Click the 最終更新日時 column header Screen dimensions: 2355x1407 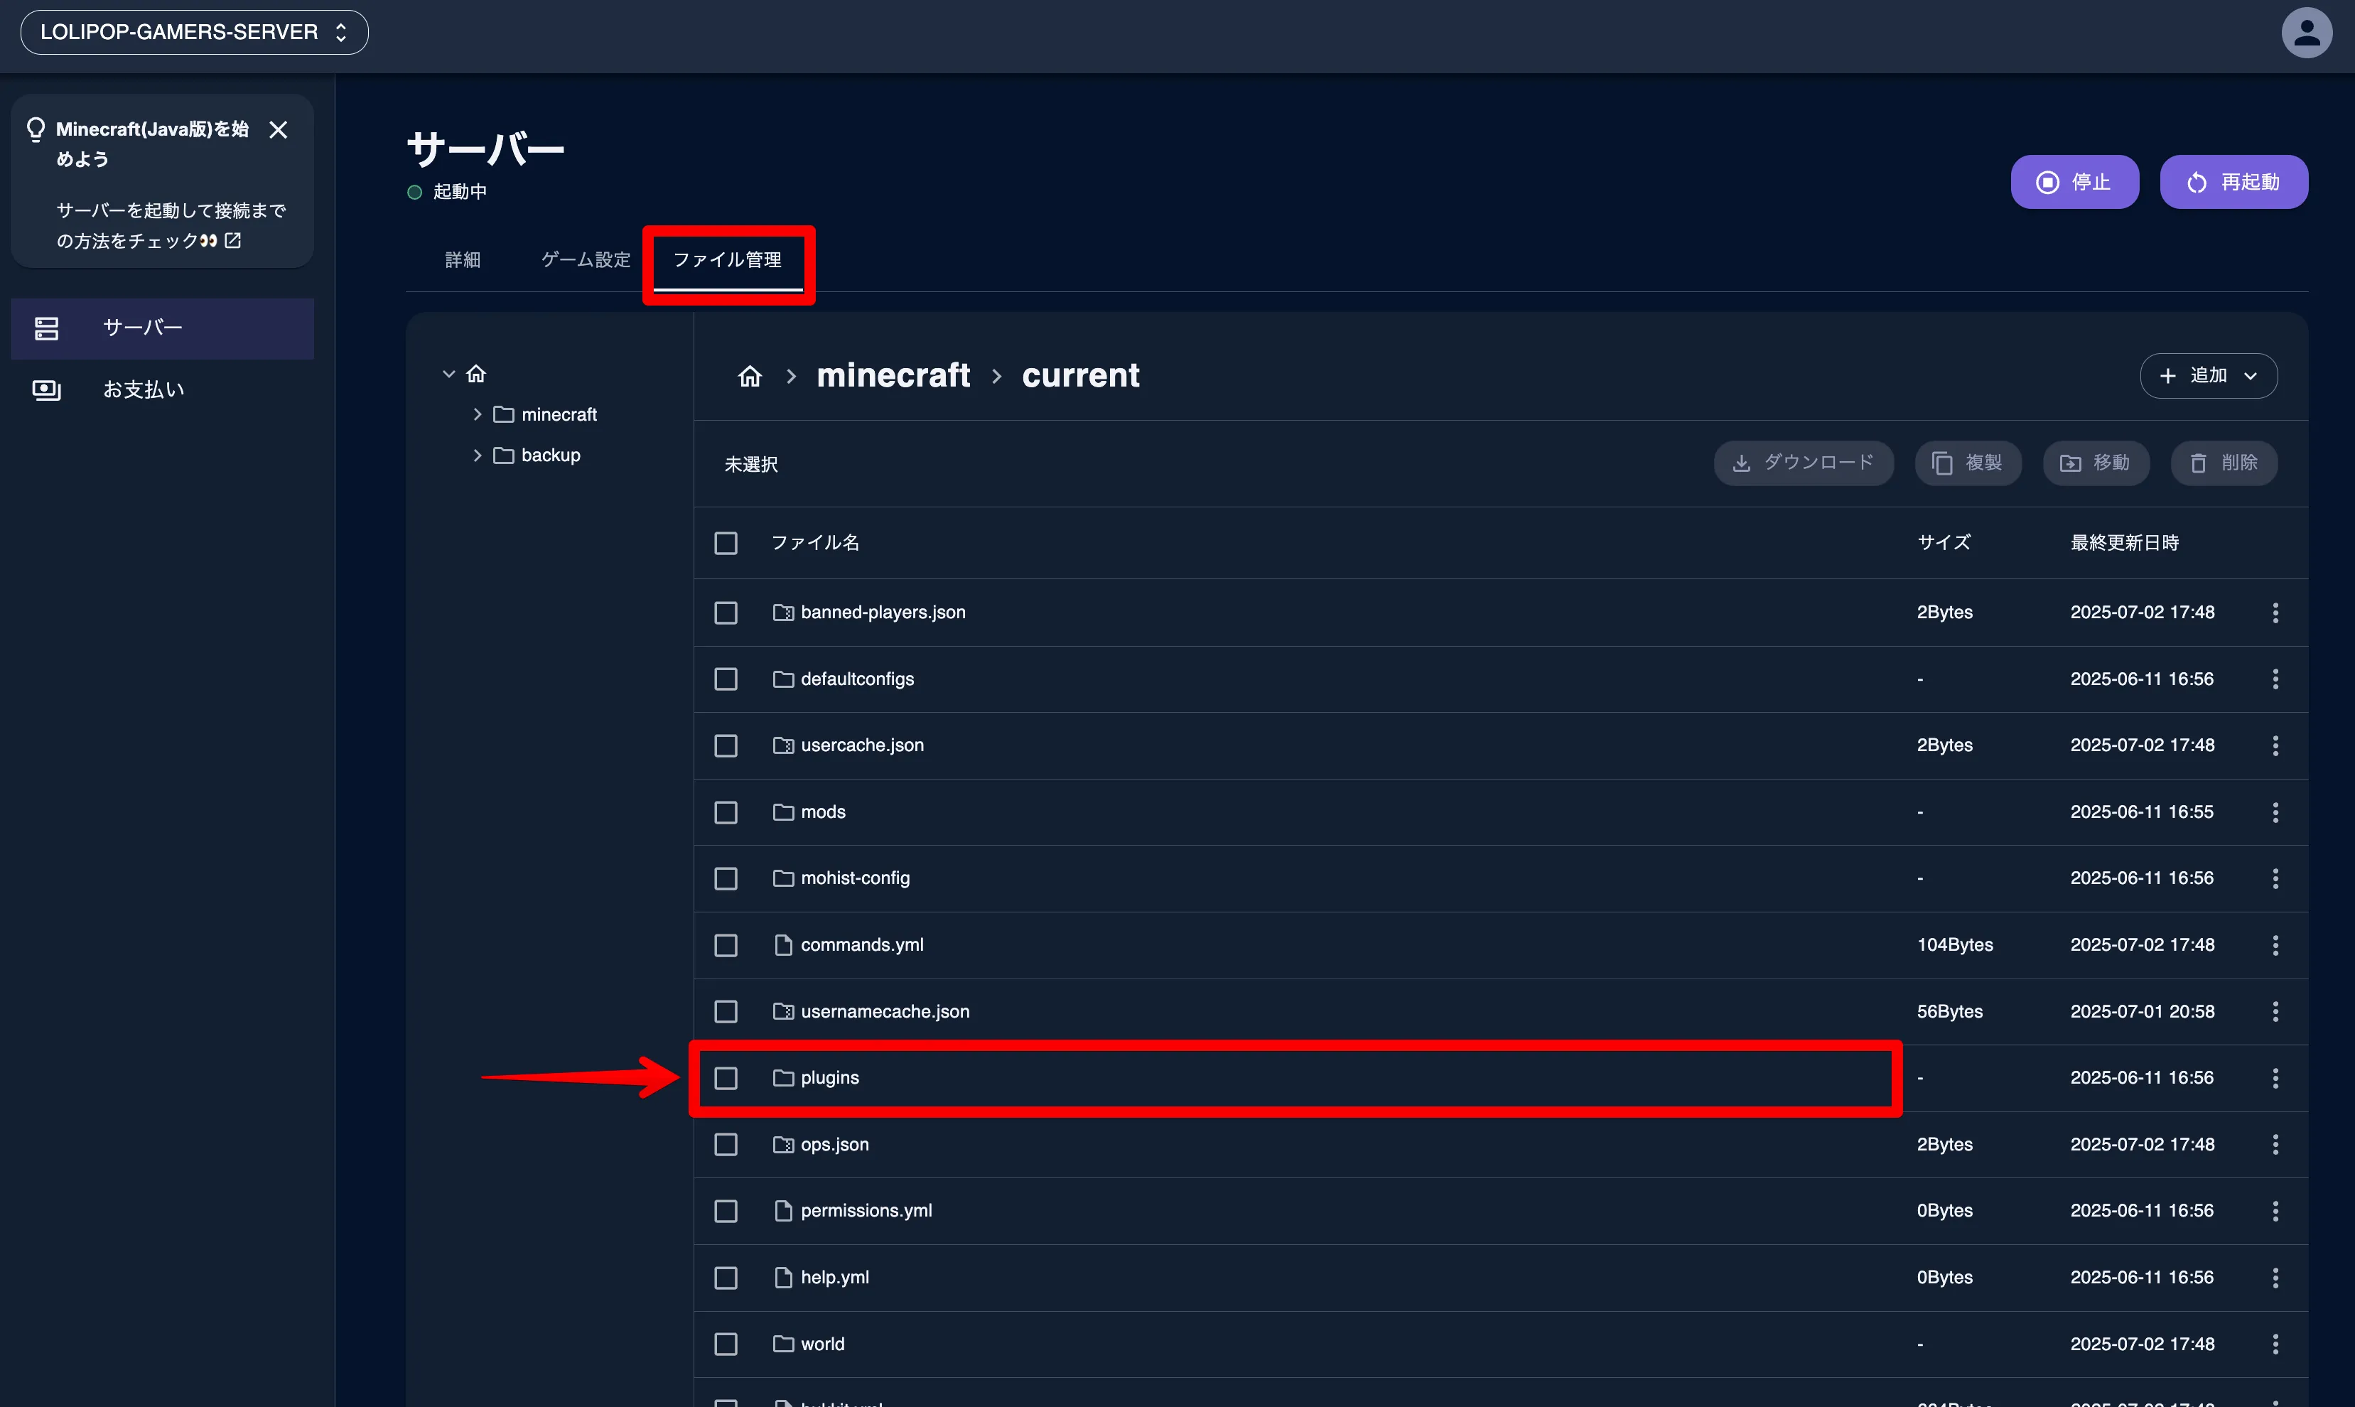tap(2125, 542)
